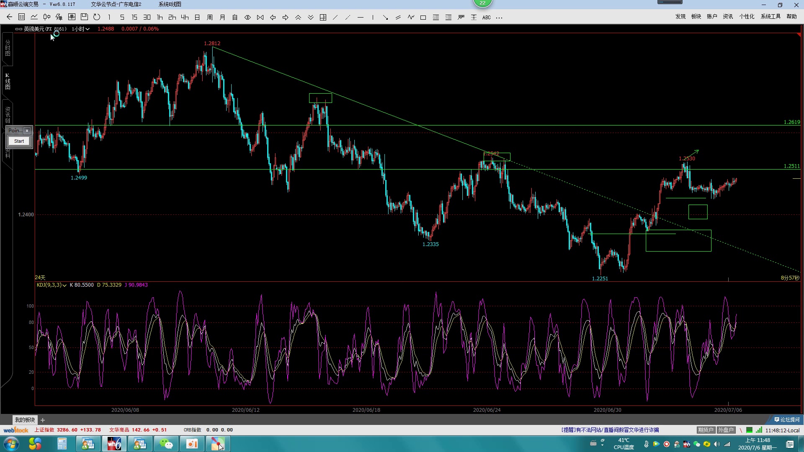Switch to 15 minute period
Viewport: 804px width, 452px height.
(134, 17)
